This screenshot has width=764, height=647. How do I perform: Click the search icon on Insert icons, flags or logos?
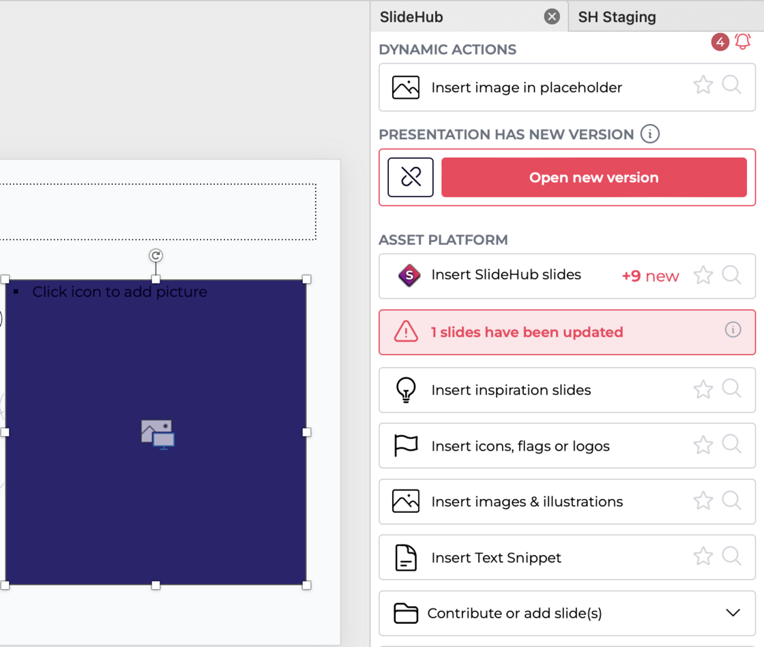(x=732, y=445)
